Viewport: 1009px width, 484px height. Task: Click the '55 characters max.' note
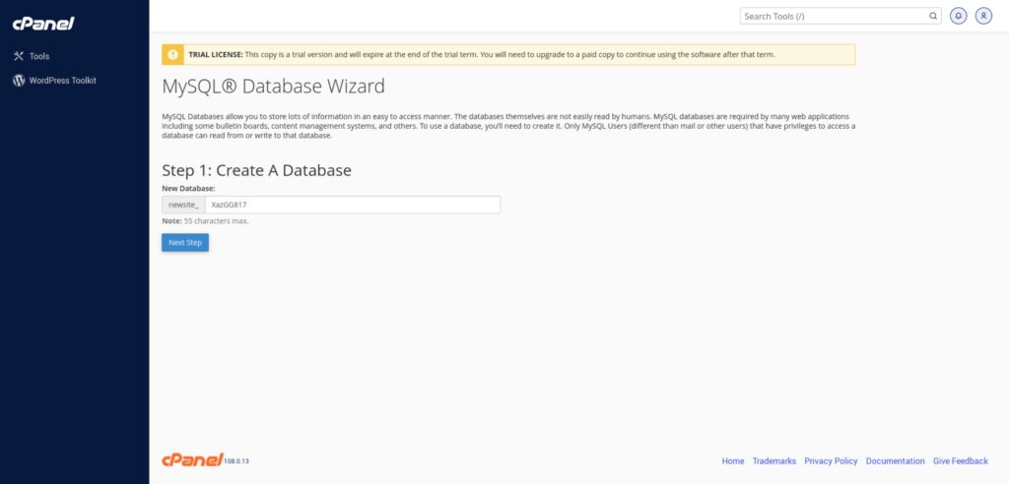tap(216, 221)
